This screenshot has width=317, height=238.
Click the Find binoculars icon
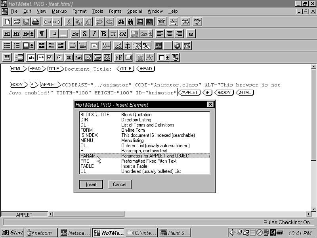(121, 22)
